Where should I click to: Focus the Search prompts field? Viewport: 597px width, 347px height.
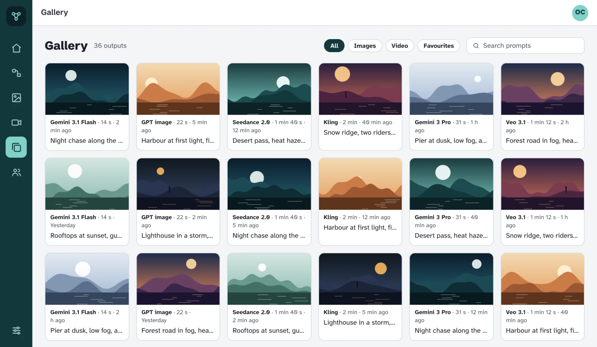click(525, 46)
